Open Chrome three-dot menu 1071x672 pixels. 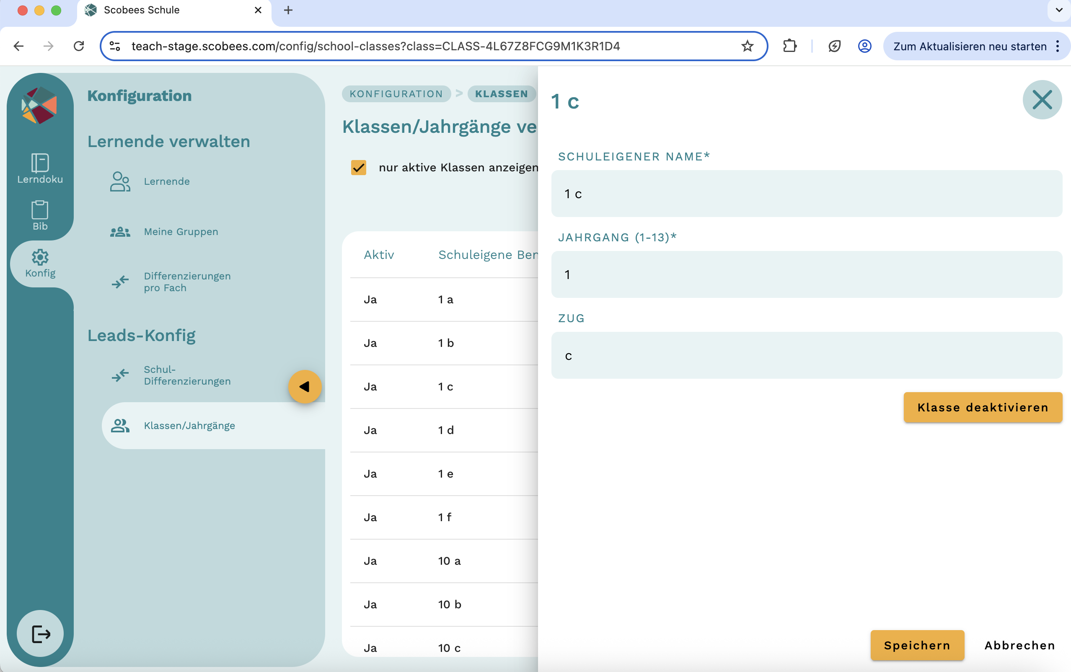pyautogui.click(x=1058, y=46)
